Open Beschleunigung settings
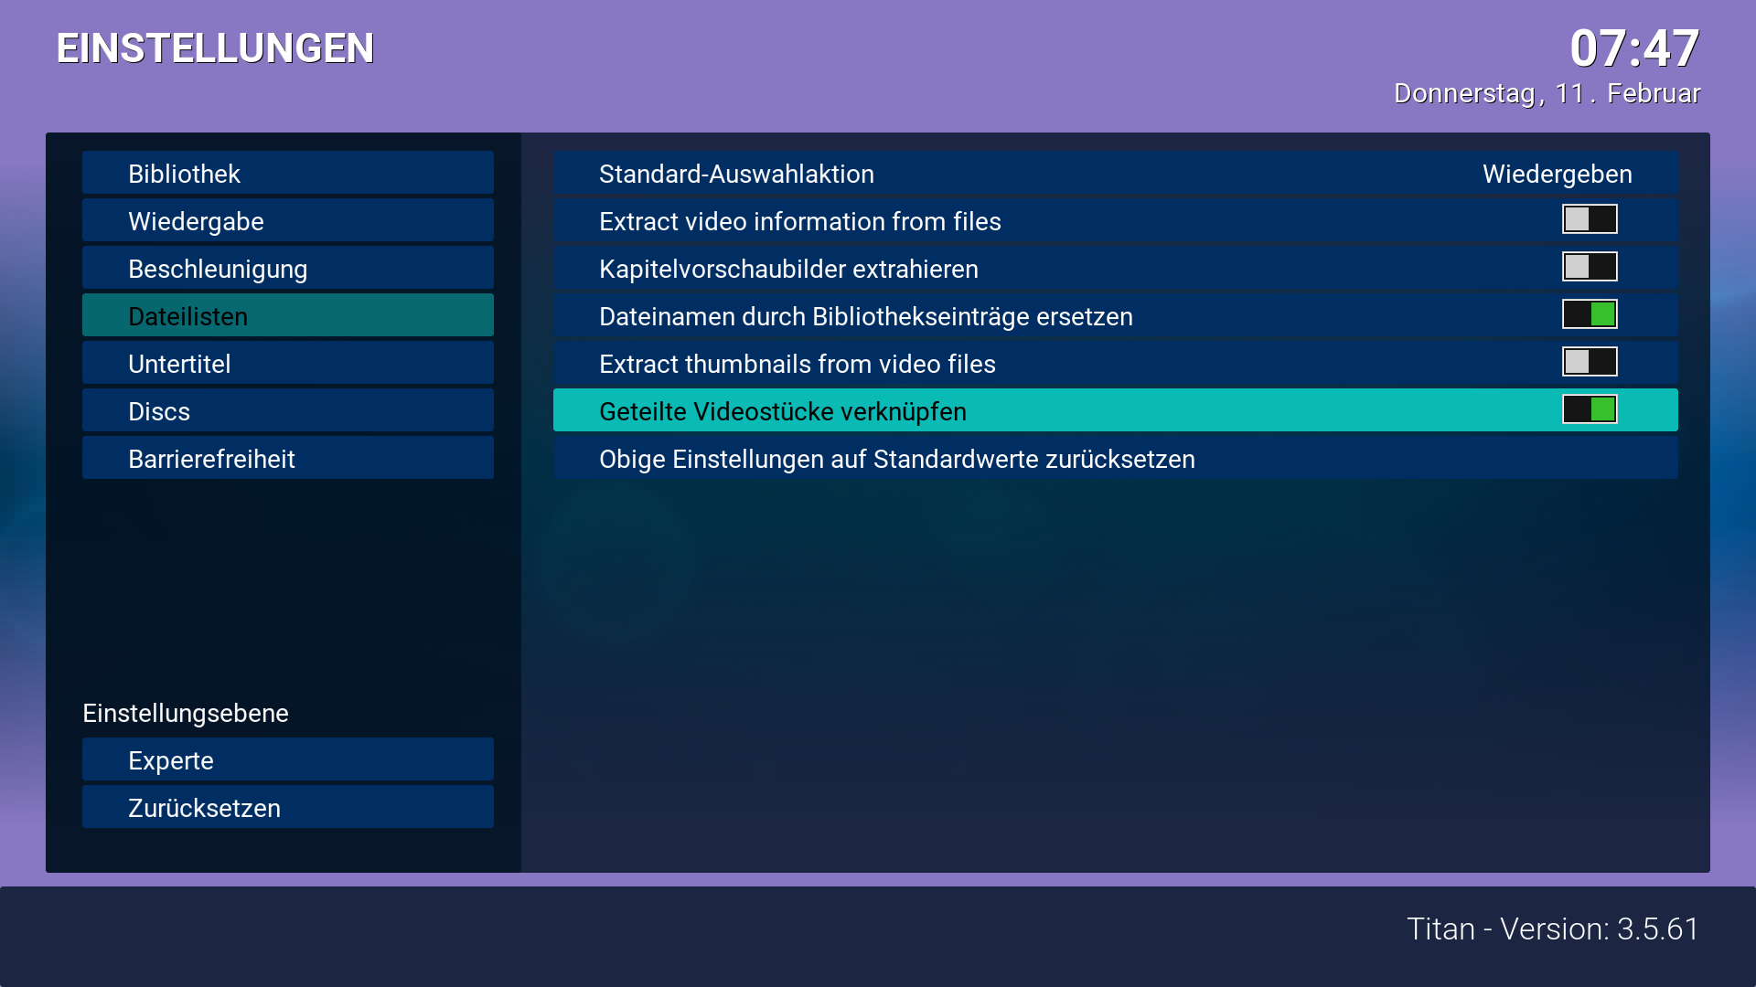 click(x=288, y=268)
